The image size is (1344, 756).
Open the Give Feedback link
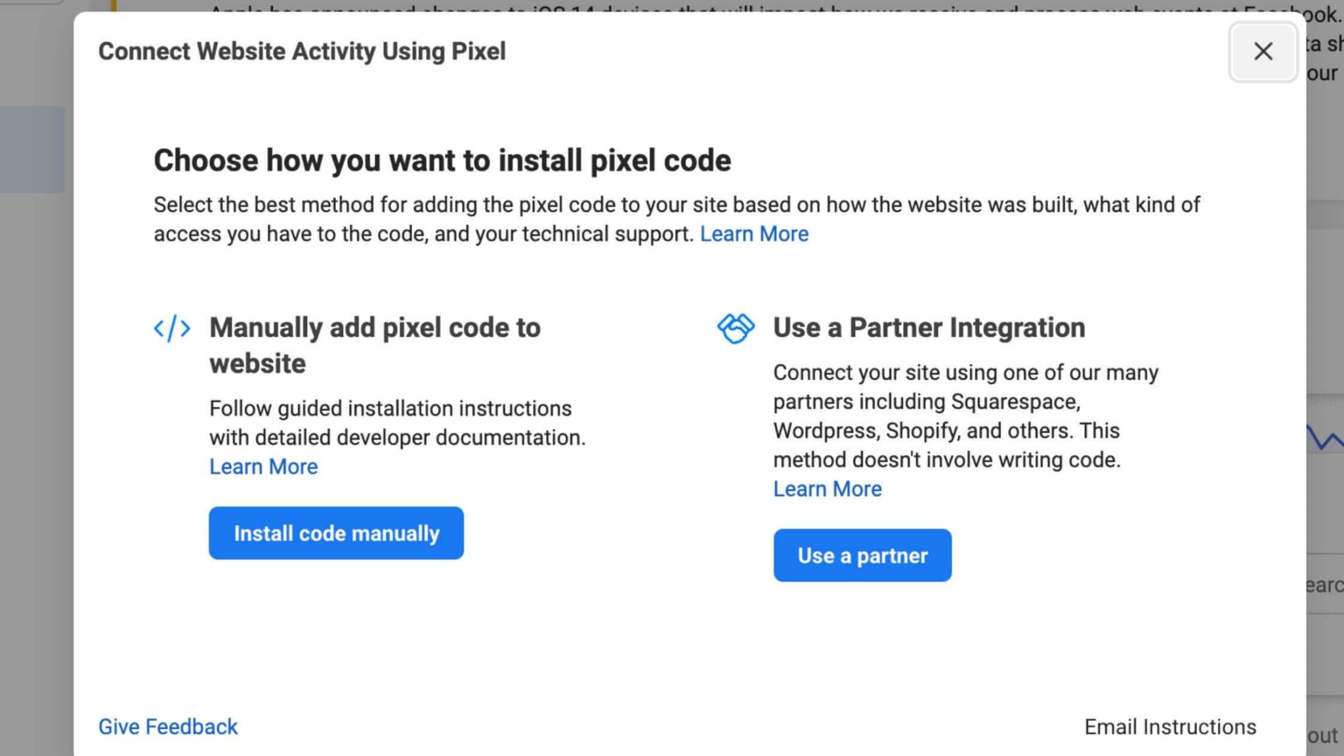[x=168, y=727]
